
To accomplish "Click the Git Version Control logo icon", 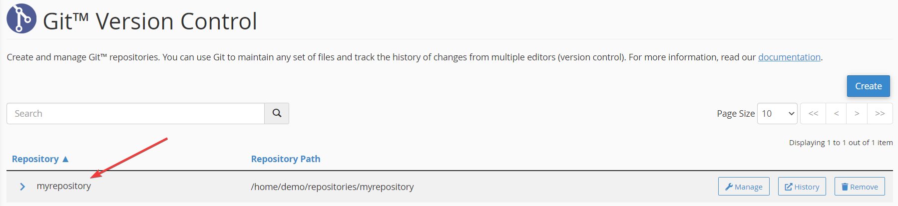I will click(x=21, y=18).
